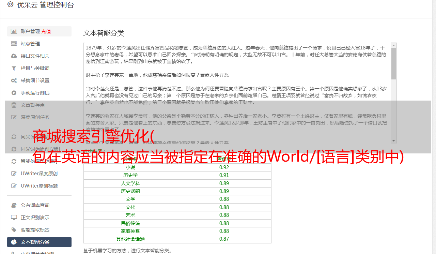Screen dimensions: 436x254
Task: Click the 0.88 value in the 民俗传统 row
Action: click(x=224, y=223)
